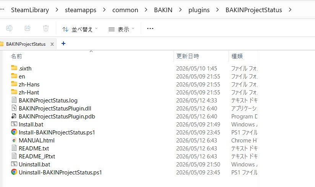Open the three-dot more options menu
The image size is (315, 187).
(150, 29)
